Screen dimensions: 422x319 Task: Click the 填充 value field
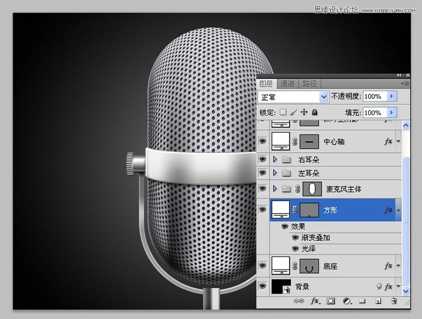point(375,112)
